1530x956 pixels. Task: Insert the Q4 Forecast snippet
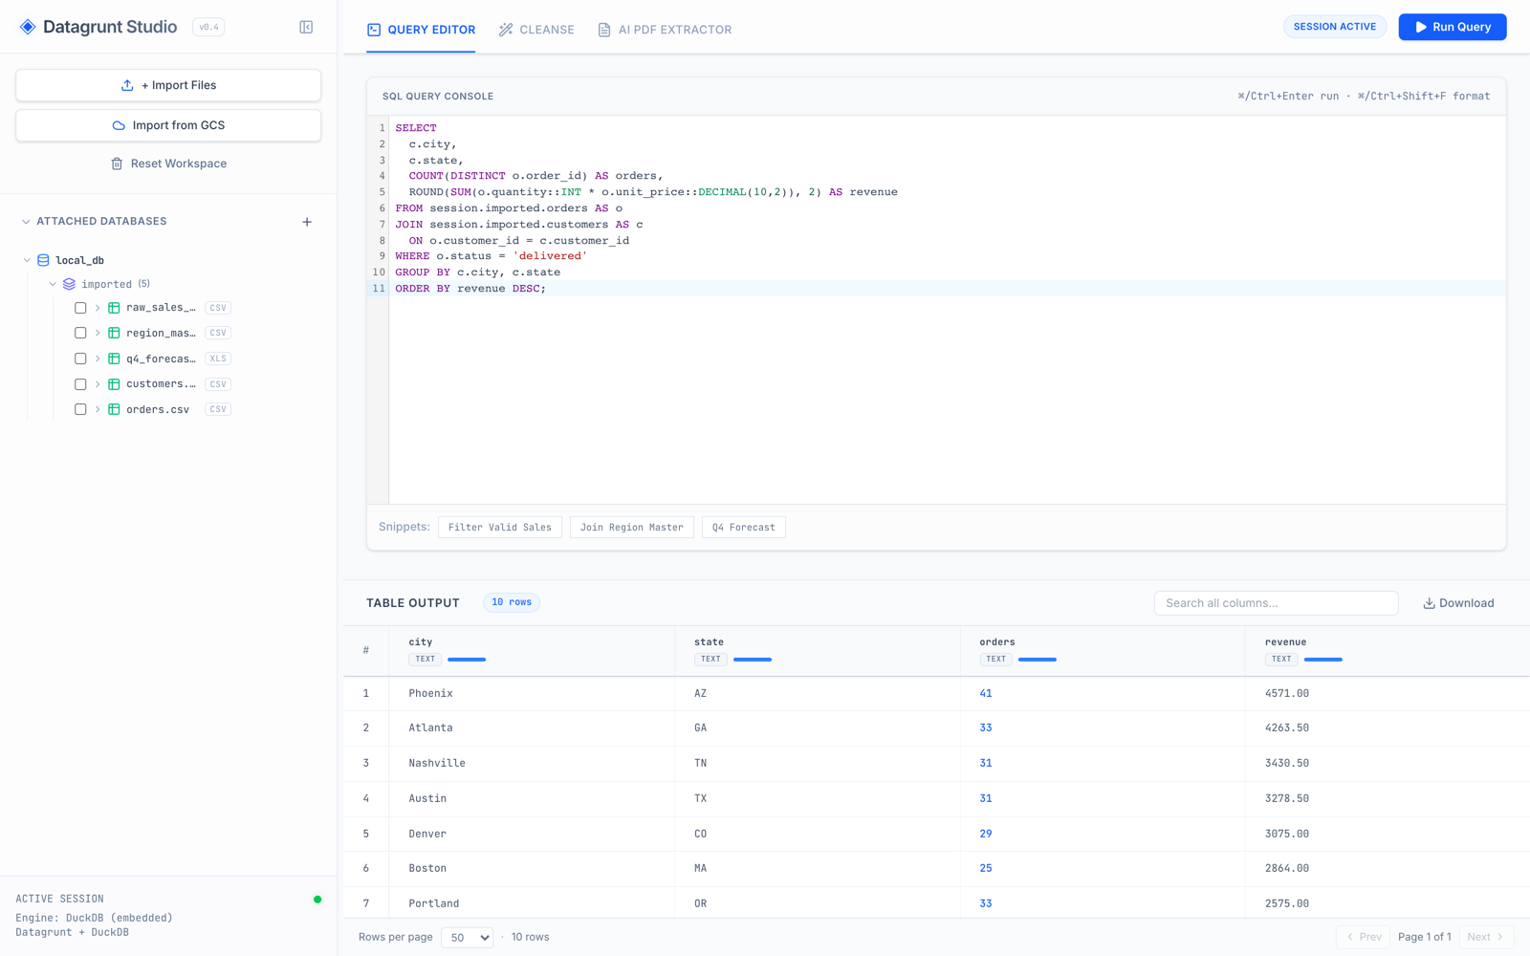point(744,528)
